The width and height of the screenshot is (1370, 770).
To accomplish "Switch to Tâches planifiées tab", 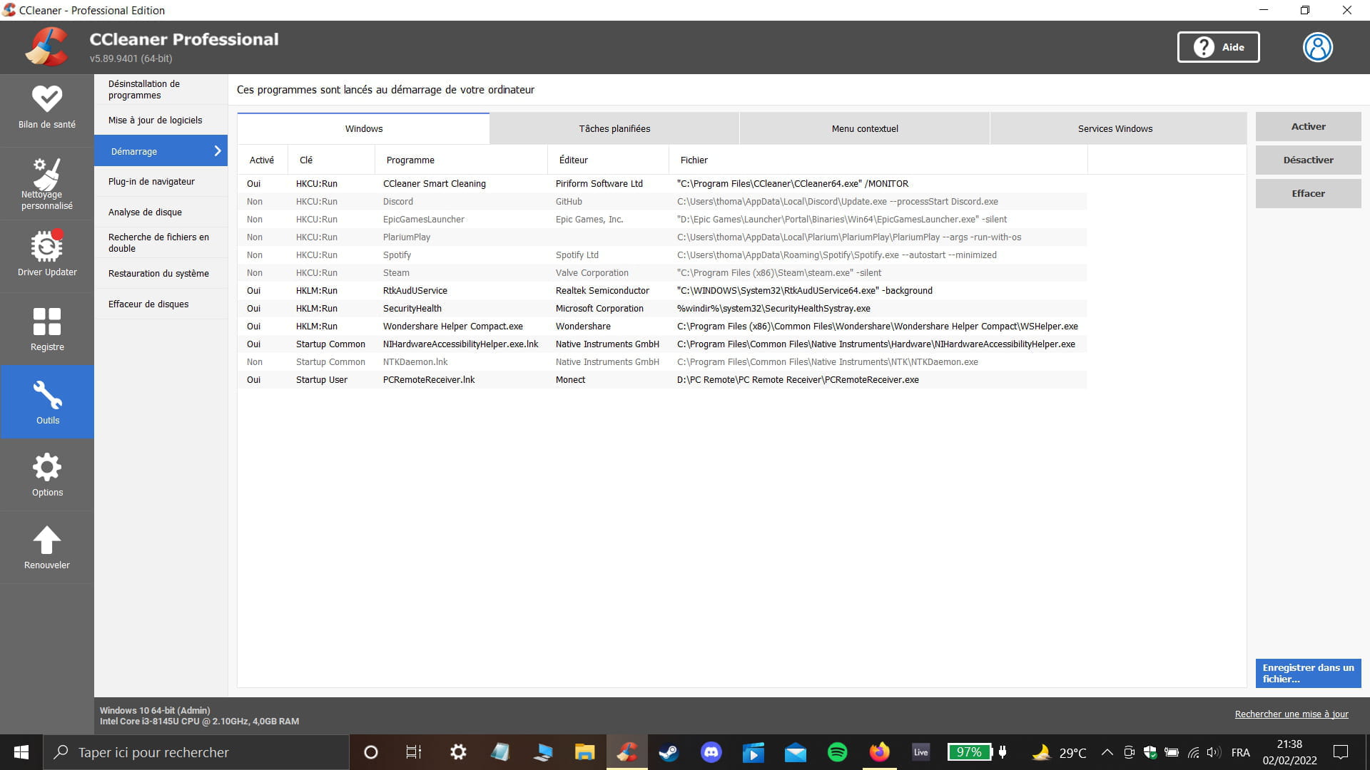I will coord(614,128).
